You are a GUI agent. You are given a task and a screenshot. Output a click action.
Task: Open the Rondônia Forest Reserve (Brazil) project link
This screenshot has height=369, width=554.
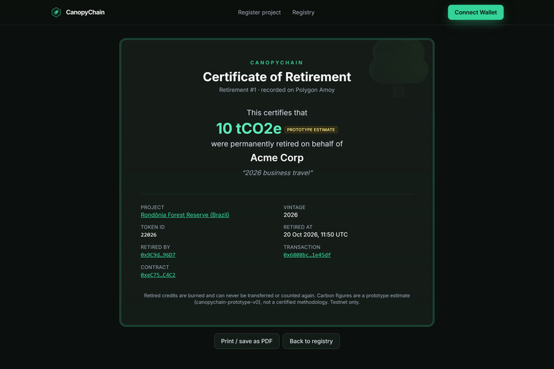(x=185, y=214)
